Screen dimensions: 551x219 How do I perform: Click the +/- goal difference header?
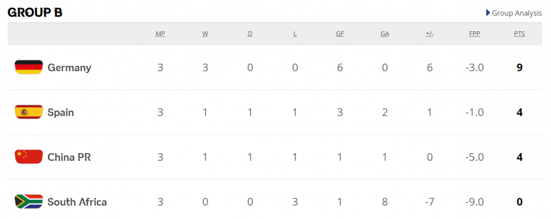429,34
